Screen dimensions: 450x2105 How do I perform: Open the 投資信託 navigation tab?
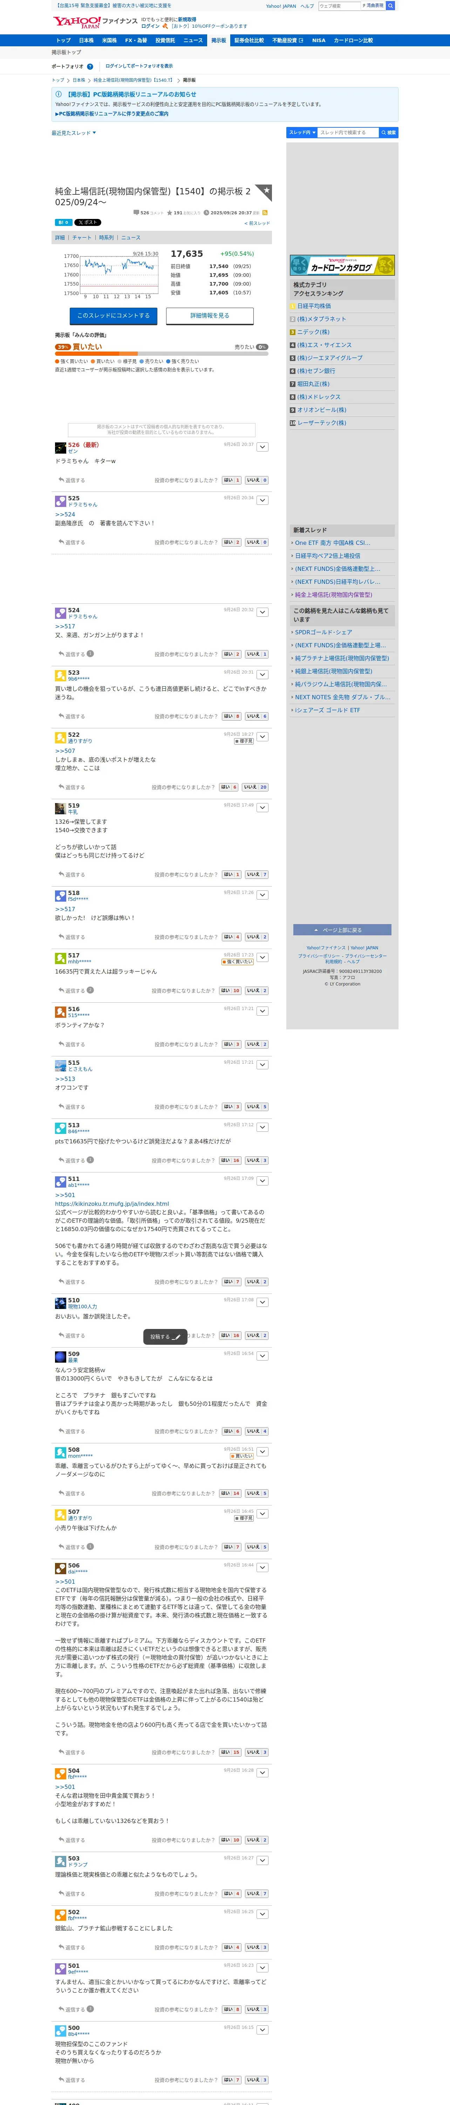coord(165,40)
